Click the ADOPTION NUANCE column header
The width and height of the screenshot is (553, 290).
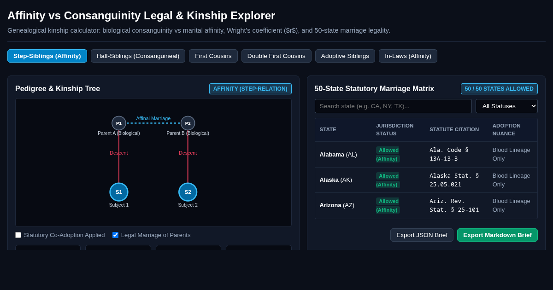506,129
